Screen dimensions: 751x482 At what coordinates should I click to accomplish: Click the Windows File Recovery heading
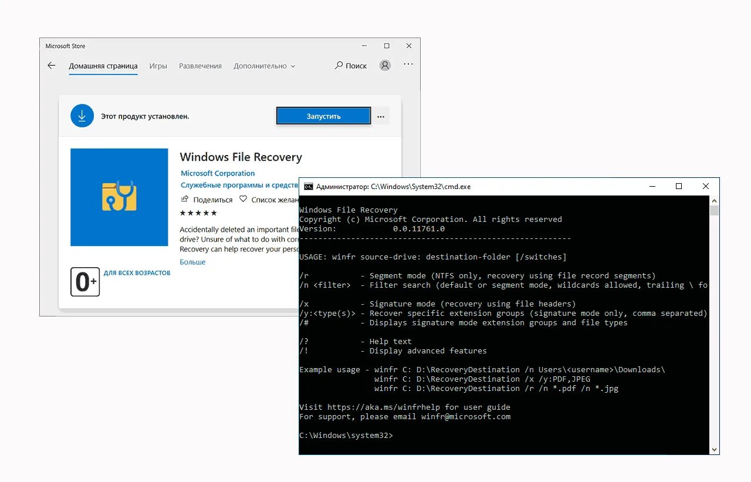pos(241,157)
